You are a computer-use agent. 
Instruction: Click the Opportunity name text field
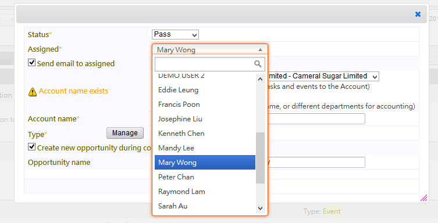pyautogui.click(x=316, y=162)
